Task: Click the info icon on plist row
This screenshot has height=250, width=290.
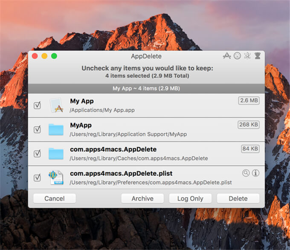Action: click(255, 173)
